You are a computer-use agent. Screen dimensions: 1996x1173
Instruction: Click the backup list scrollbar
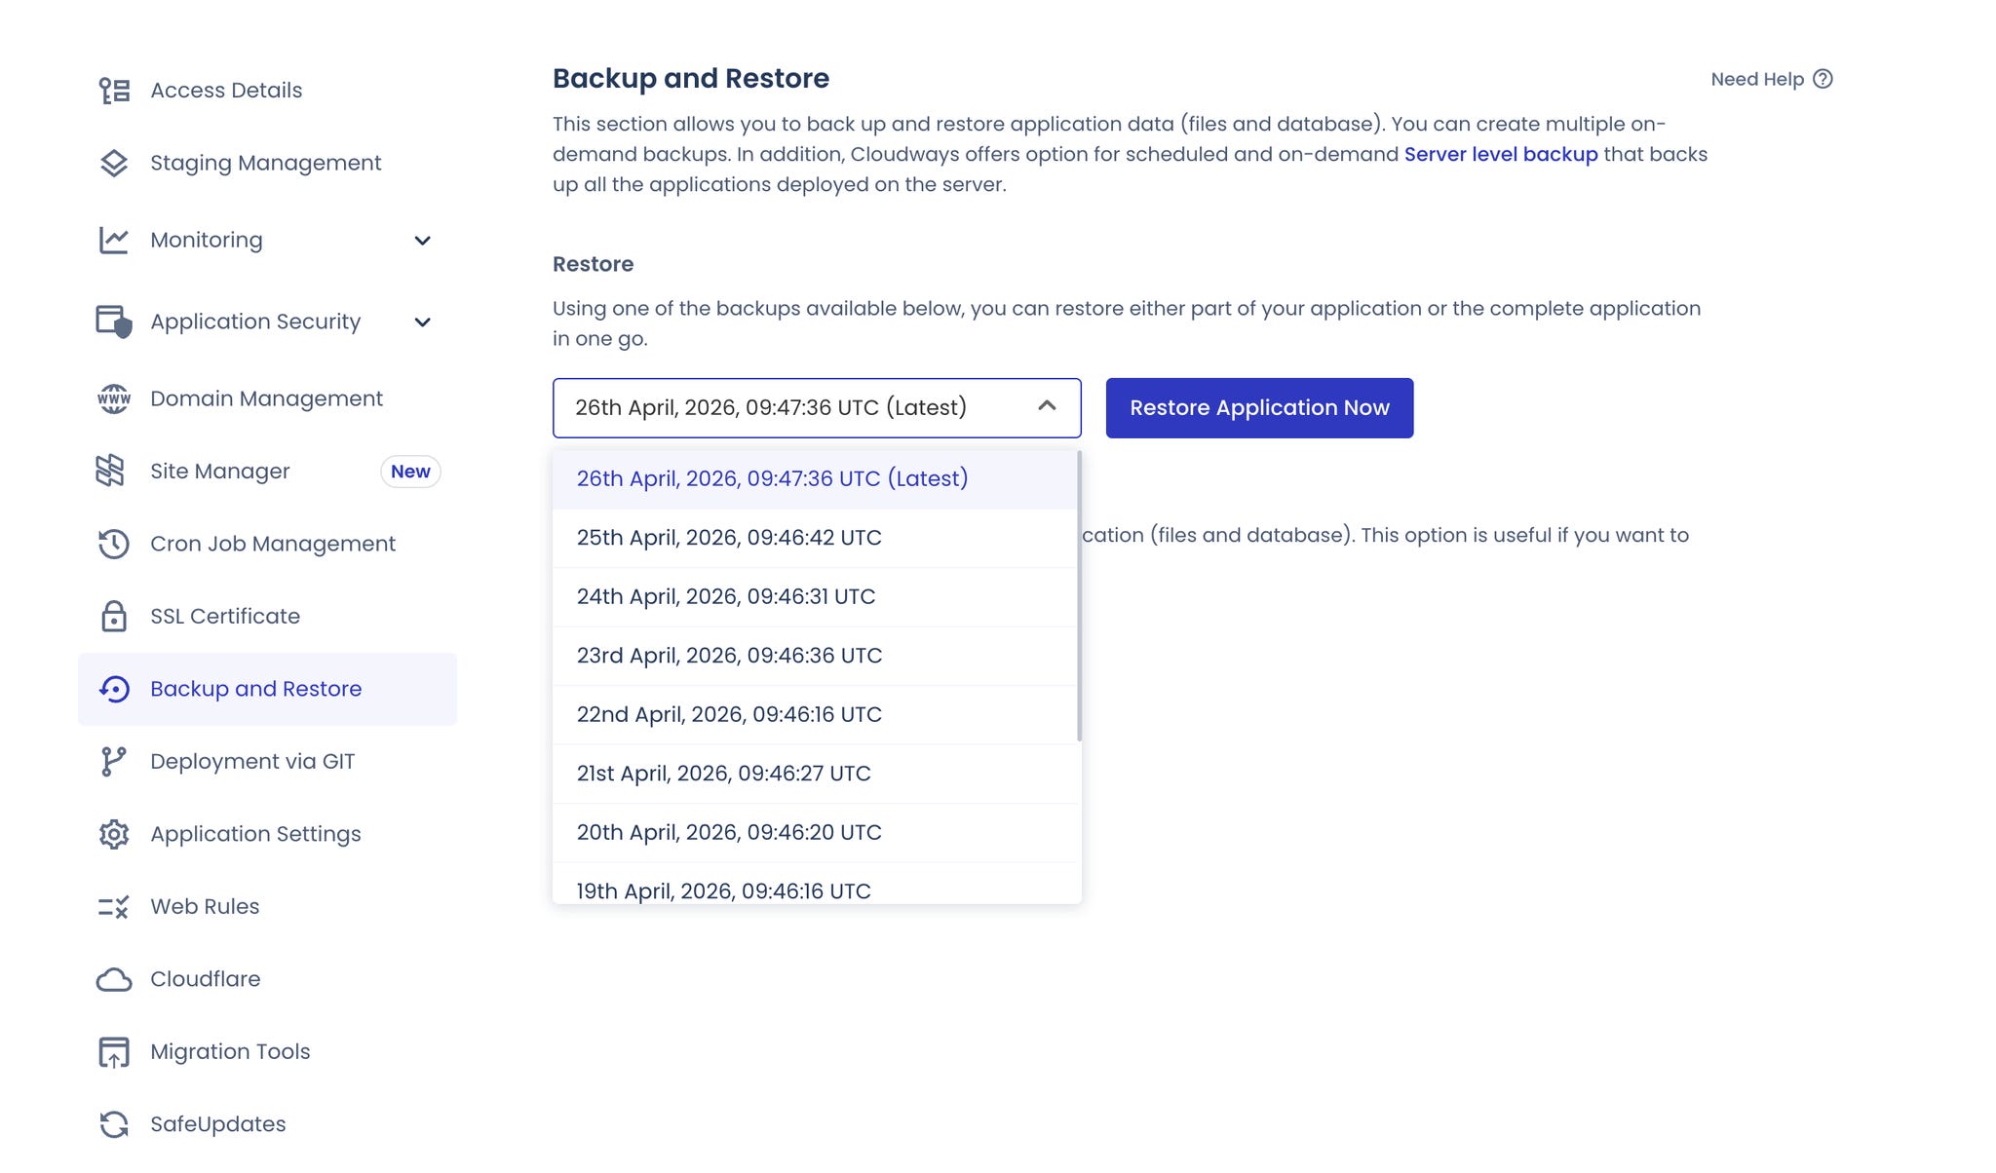coord(1079,595)
